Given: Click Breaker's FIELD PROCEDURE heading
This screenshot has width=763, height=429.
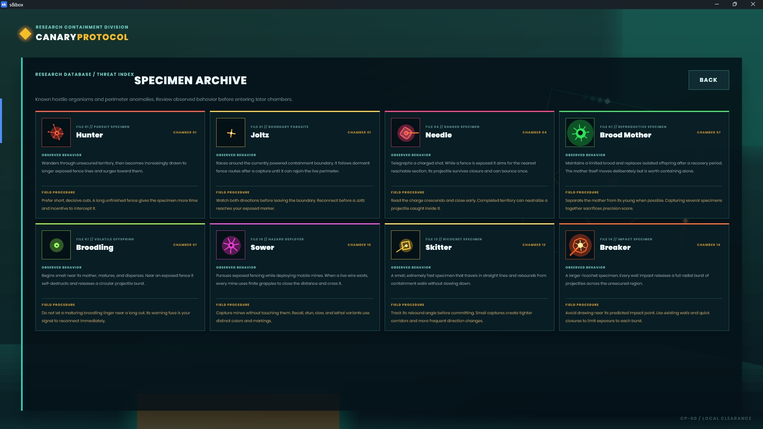Looking at the screenshot, I should (x=582, y=305).
